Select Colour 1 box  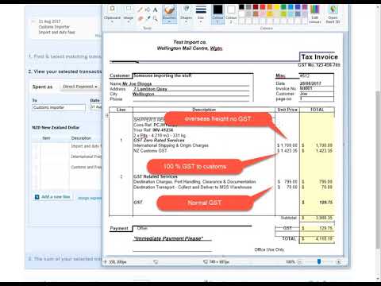coord(217,14)
